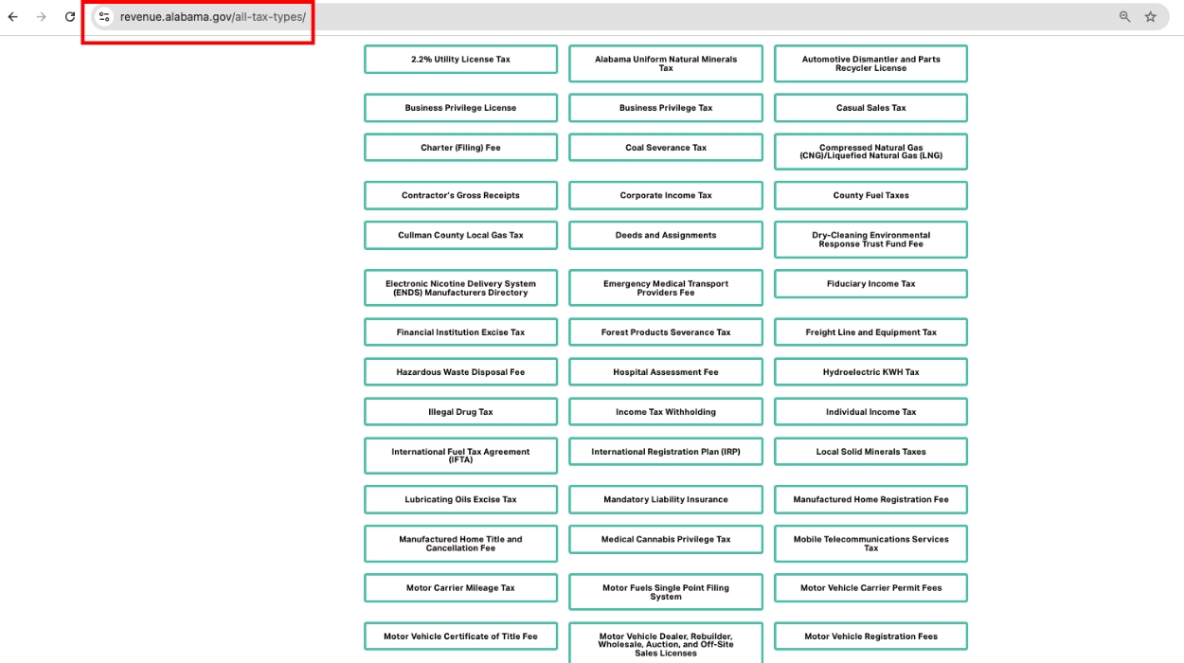Reload the page with the refresh icon
Viewport: 1184px width, 663px height.
(70, 17)
